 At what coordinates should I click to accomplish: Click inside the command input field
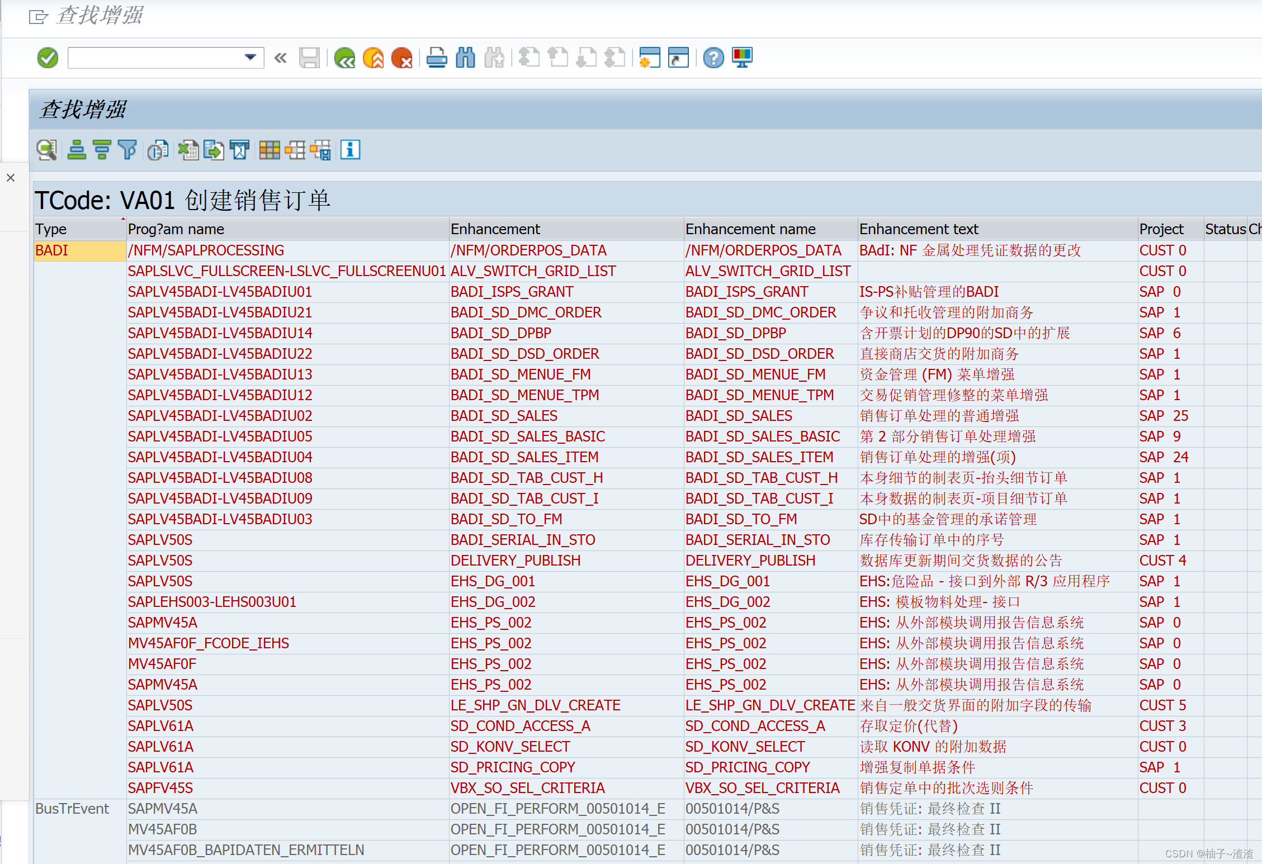[155, 58]
